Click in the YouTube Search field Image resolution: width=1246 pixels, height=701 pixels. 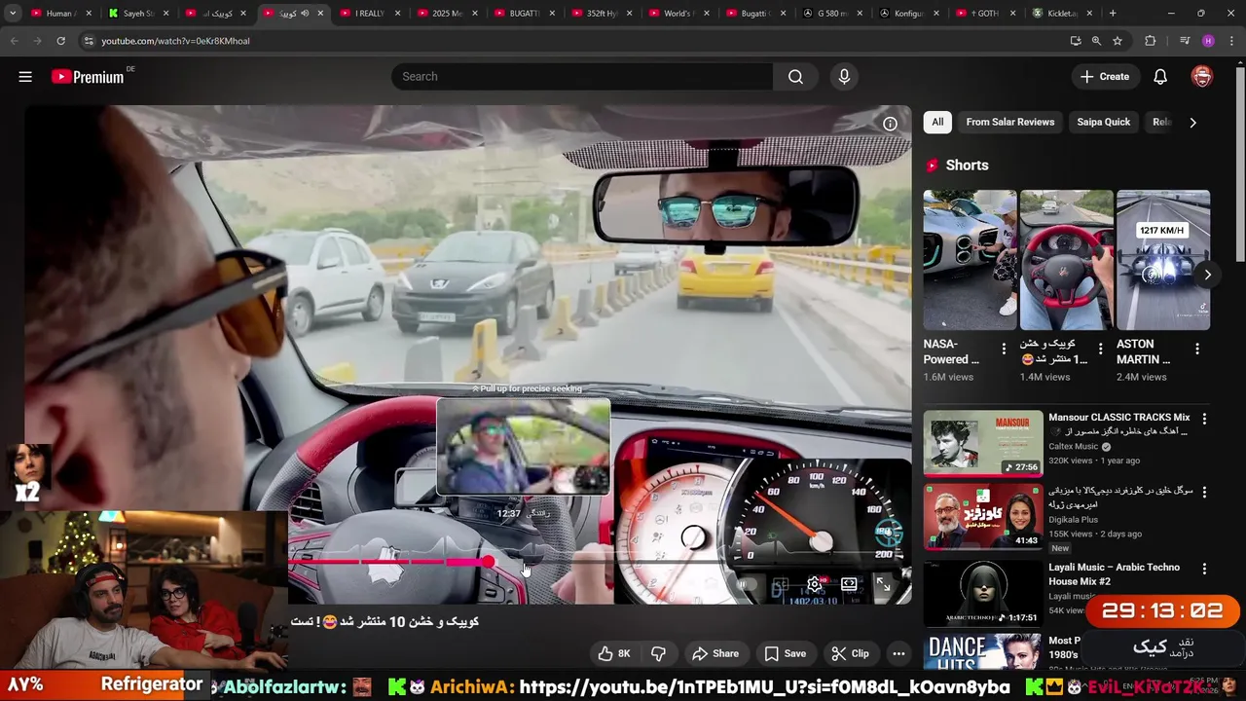pyautogui.click(x=582, y=77)
